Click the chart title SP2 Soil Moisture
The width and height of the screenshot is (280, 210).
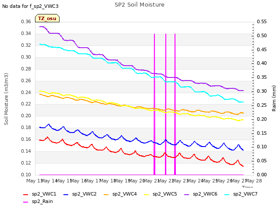tap(140, 5)
